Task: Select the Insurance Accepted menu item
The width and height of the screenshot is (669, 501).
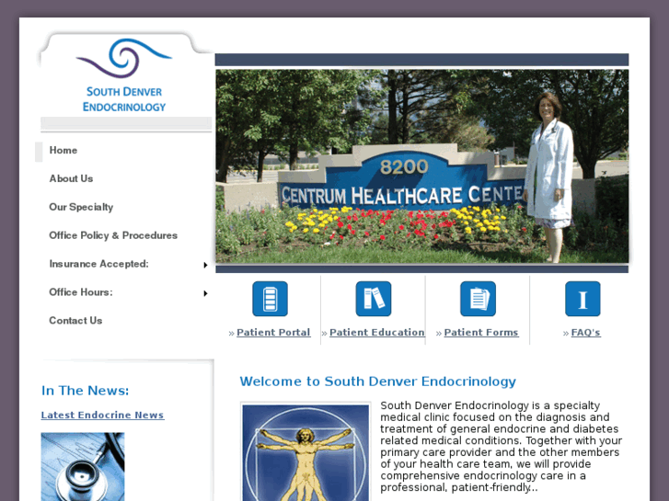Action: coord(99,264)
